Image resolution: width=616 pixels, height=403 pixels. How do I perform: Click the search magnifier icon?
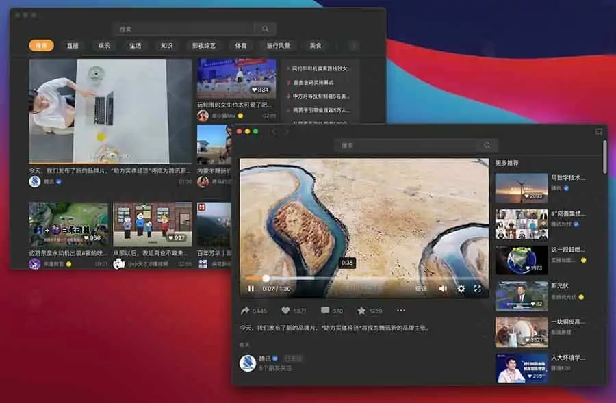coord(487,145)
